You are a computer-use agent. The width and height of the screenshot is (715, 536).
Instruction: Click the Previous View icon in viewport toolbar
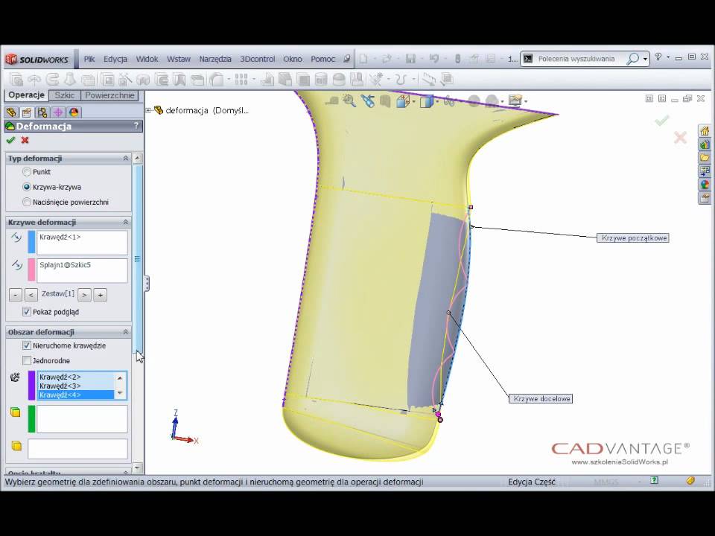click(367, 100)
